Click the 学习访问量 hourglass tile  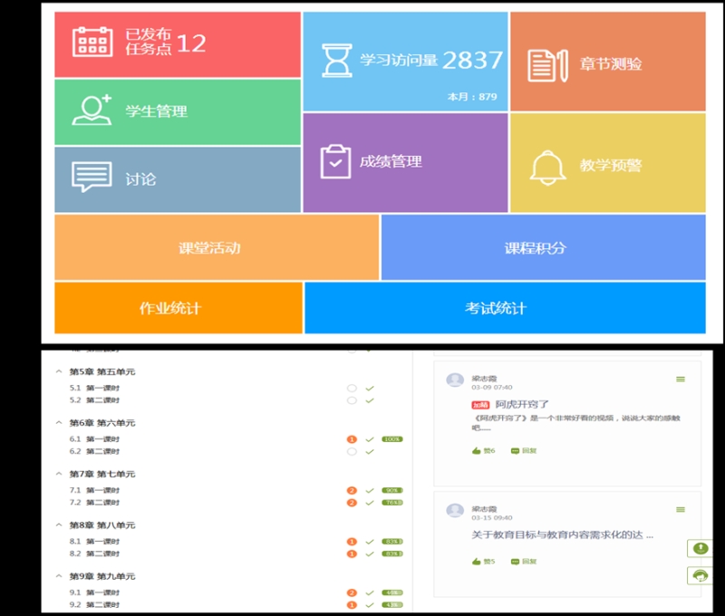coord(405,63)
